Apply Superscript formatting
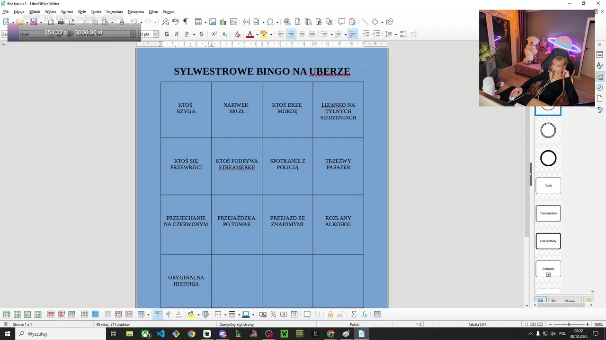This screenshot has width=606, height=340. [214, 34]
